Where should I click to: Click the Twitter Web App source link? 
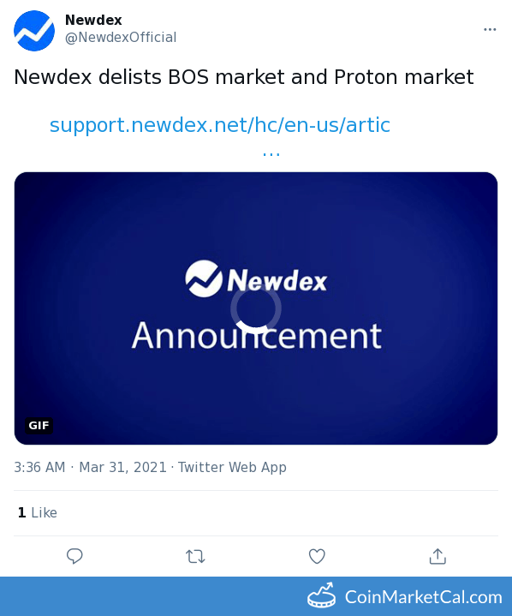[232, 468]
